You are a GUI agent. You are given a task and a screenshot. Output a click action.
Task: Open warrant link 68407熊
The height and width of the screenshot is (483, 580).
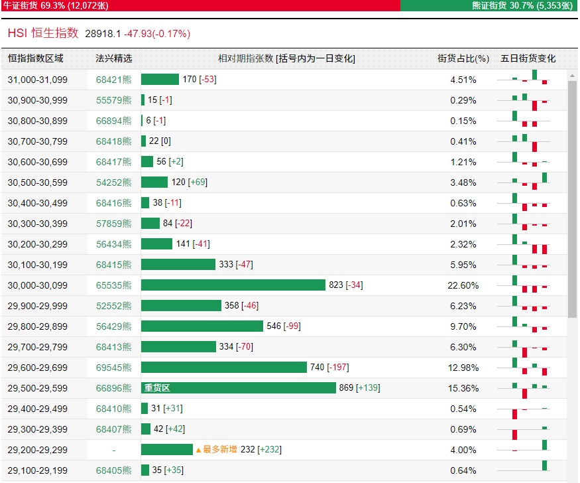point(113,429)
